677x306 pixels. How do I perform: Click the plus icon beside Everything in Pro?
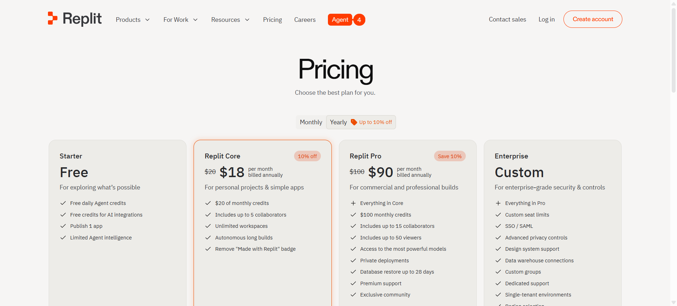pyautogui.click(x=498, y=203)
